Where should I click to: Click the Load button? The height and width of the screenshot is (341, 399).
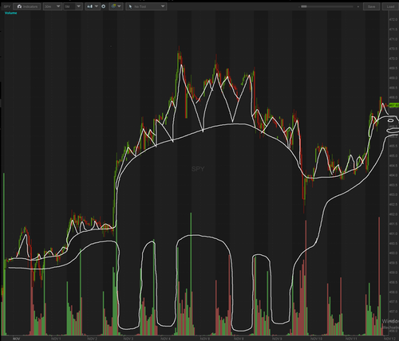click(390, 6)
